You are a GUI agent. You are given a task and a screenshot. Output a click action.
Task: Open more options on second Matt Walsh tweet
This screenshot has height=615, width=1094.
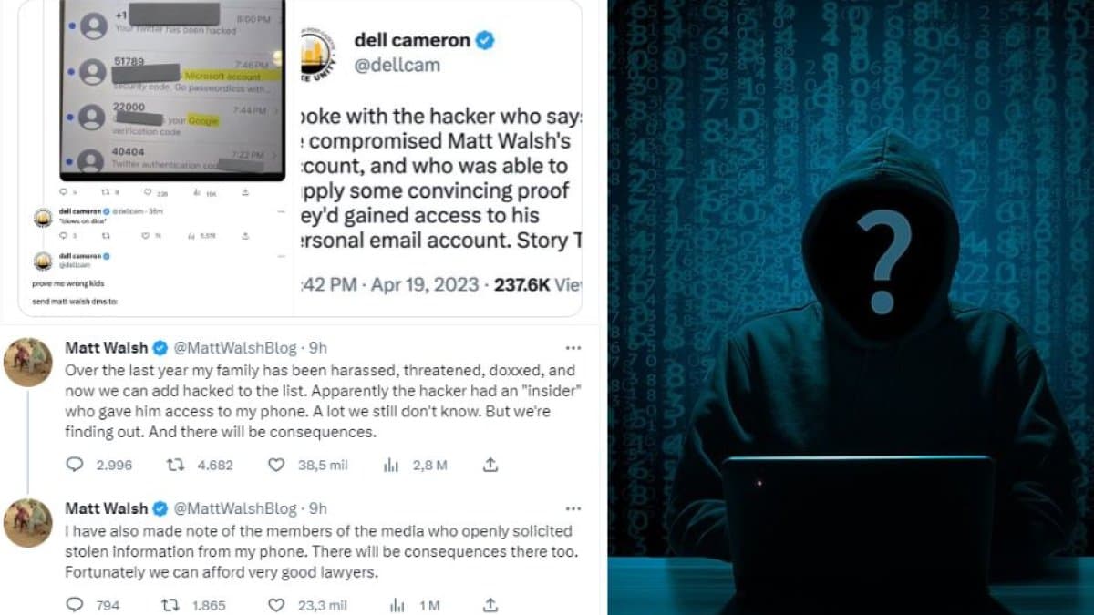pyautogui.click(x=573, y=508)
